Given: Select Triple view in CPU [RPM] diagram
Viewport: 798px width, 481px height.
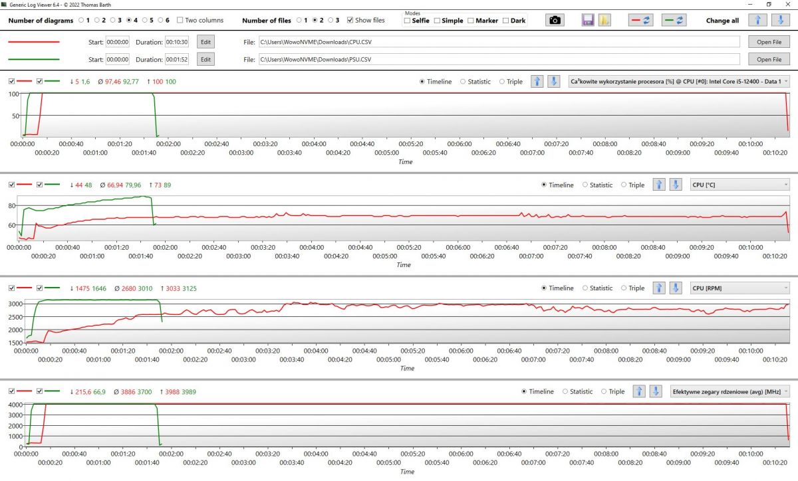Looking at the screenshot, I should coord(623,288).
